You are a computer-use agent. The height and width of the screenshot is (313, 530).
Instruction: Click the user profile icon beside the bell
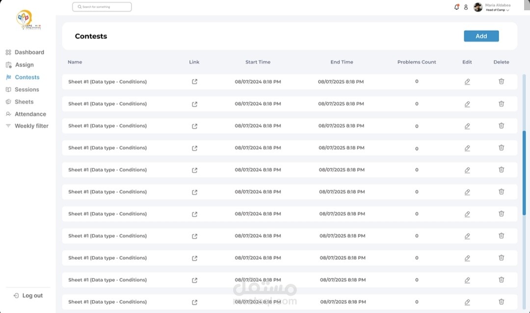coord(466,7)
